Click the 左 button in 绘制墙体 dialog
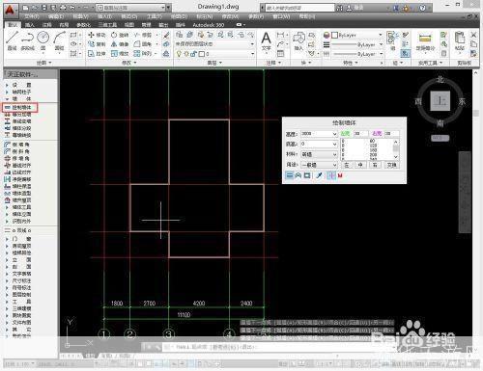The height and width of the screenshot is (371, 483). 347,165
